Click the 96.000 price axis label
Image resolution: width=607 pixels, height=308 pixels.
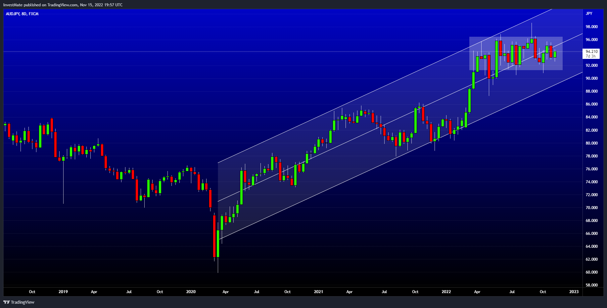(591, 40)
